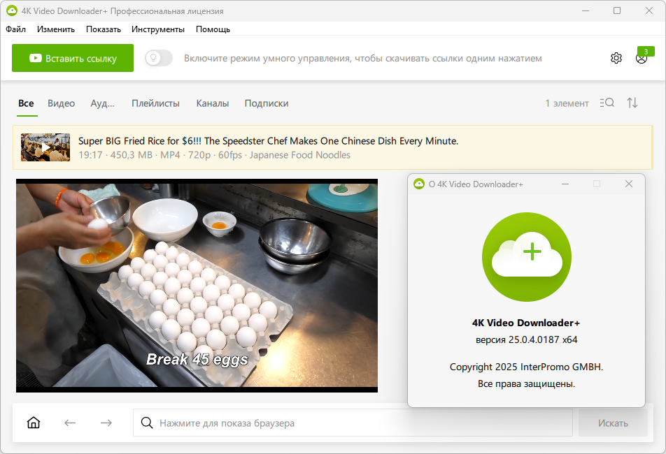Image resolution: width=666 pixels, height=454 pixels.
Task: Open the sort order arrows icon
Action: [632, 103]
